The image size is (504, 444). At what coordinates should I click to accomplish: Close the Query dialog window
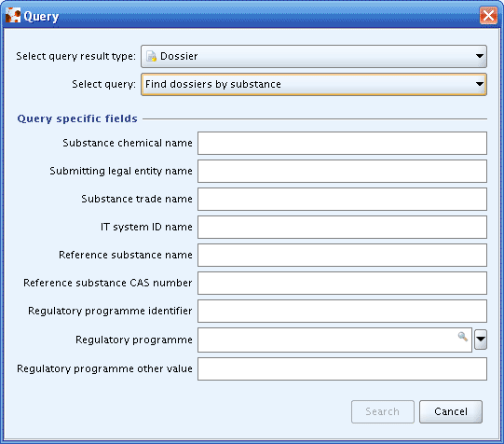pyautogui.click(x=488, y=15)
